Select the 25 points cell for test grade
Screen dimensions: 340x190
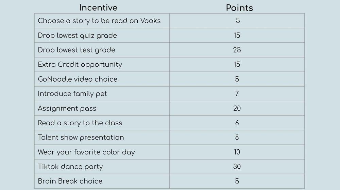point(237,50)
